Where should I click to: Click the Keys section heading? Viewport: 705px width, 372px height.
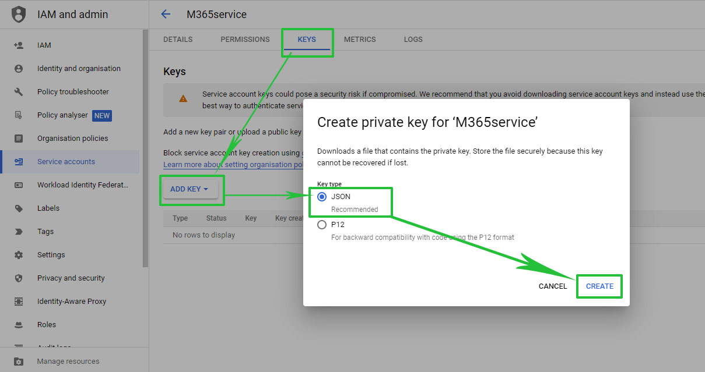pyautogui.click(x=174, y=72)
